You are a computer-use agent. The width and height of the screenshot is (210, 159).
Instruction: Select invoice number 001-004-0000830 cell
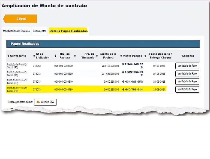pyautogui.click(x=64, y=74)
